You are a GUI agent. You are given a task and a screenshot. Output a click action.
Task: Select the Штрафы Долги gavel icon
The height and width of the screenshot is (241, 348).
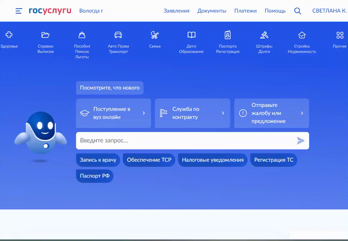(264, 35)
